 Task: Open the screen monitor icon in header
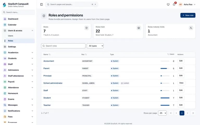pyautogui.click(x=168, y=4)
